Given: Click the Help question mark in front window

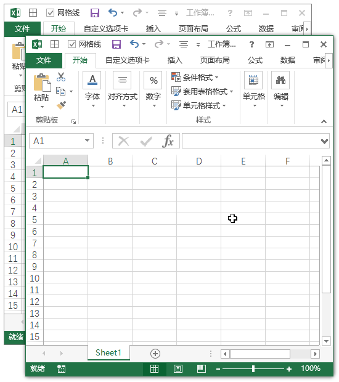Looking at the screenshot, I should 251,44.
